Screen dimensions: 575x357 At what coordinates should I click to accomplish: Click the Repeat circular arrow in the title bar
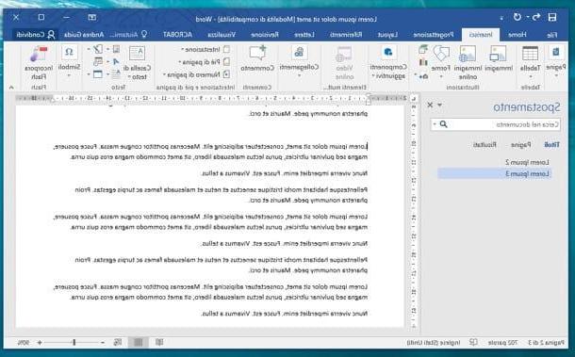pyautogui.click(x=517, y=17)
